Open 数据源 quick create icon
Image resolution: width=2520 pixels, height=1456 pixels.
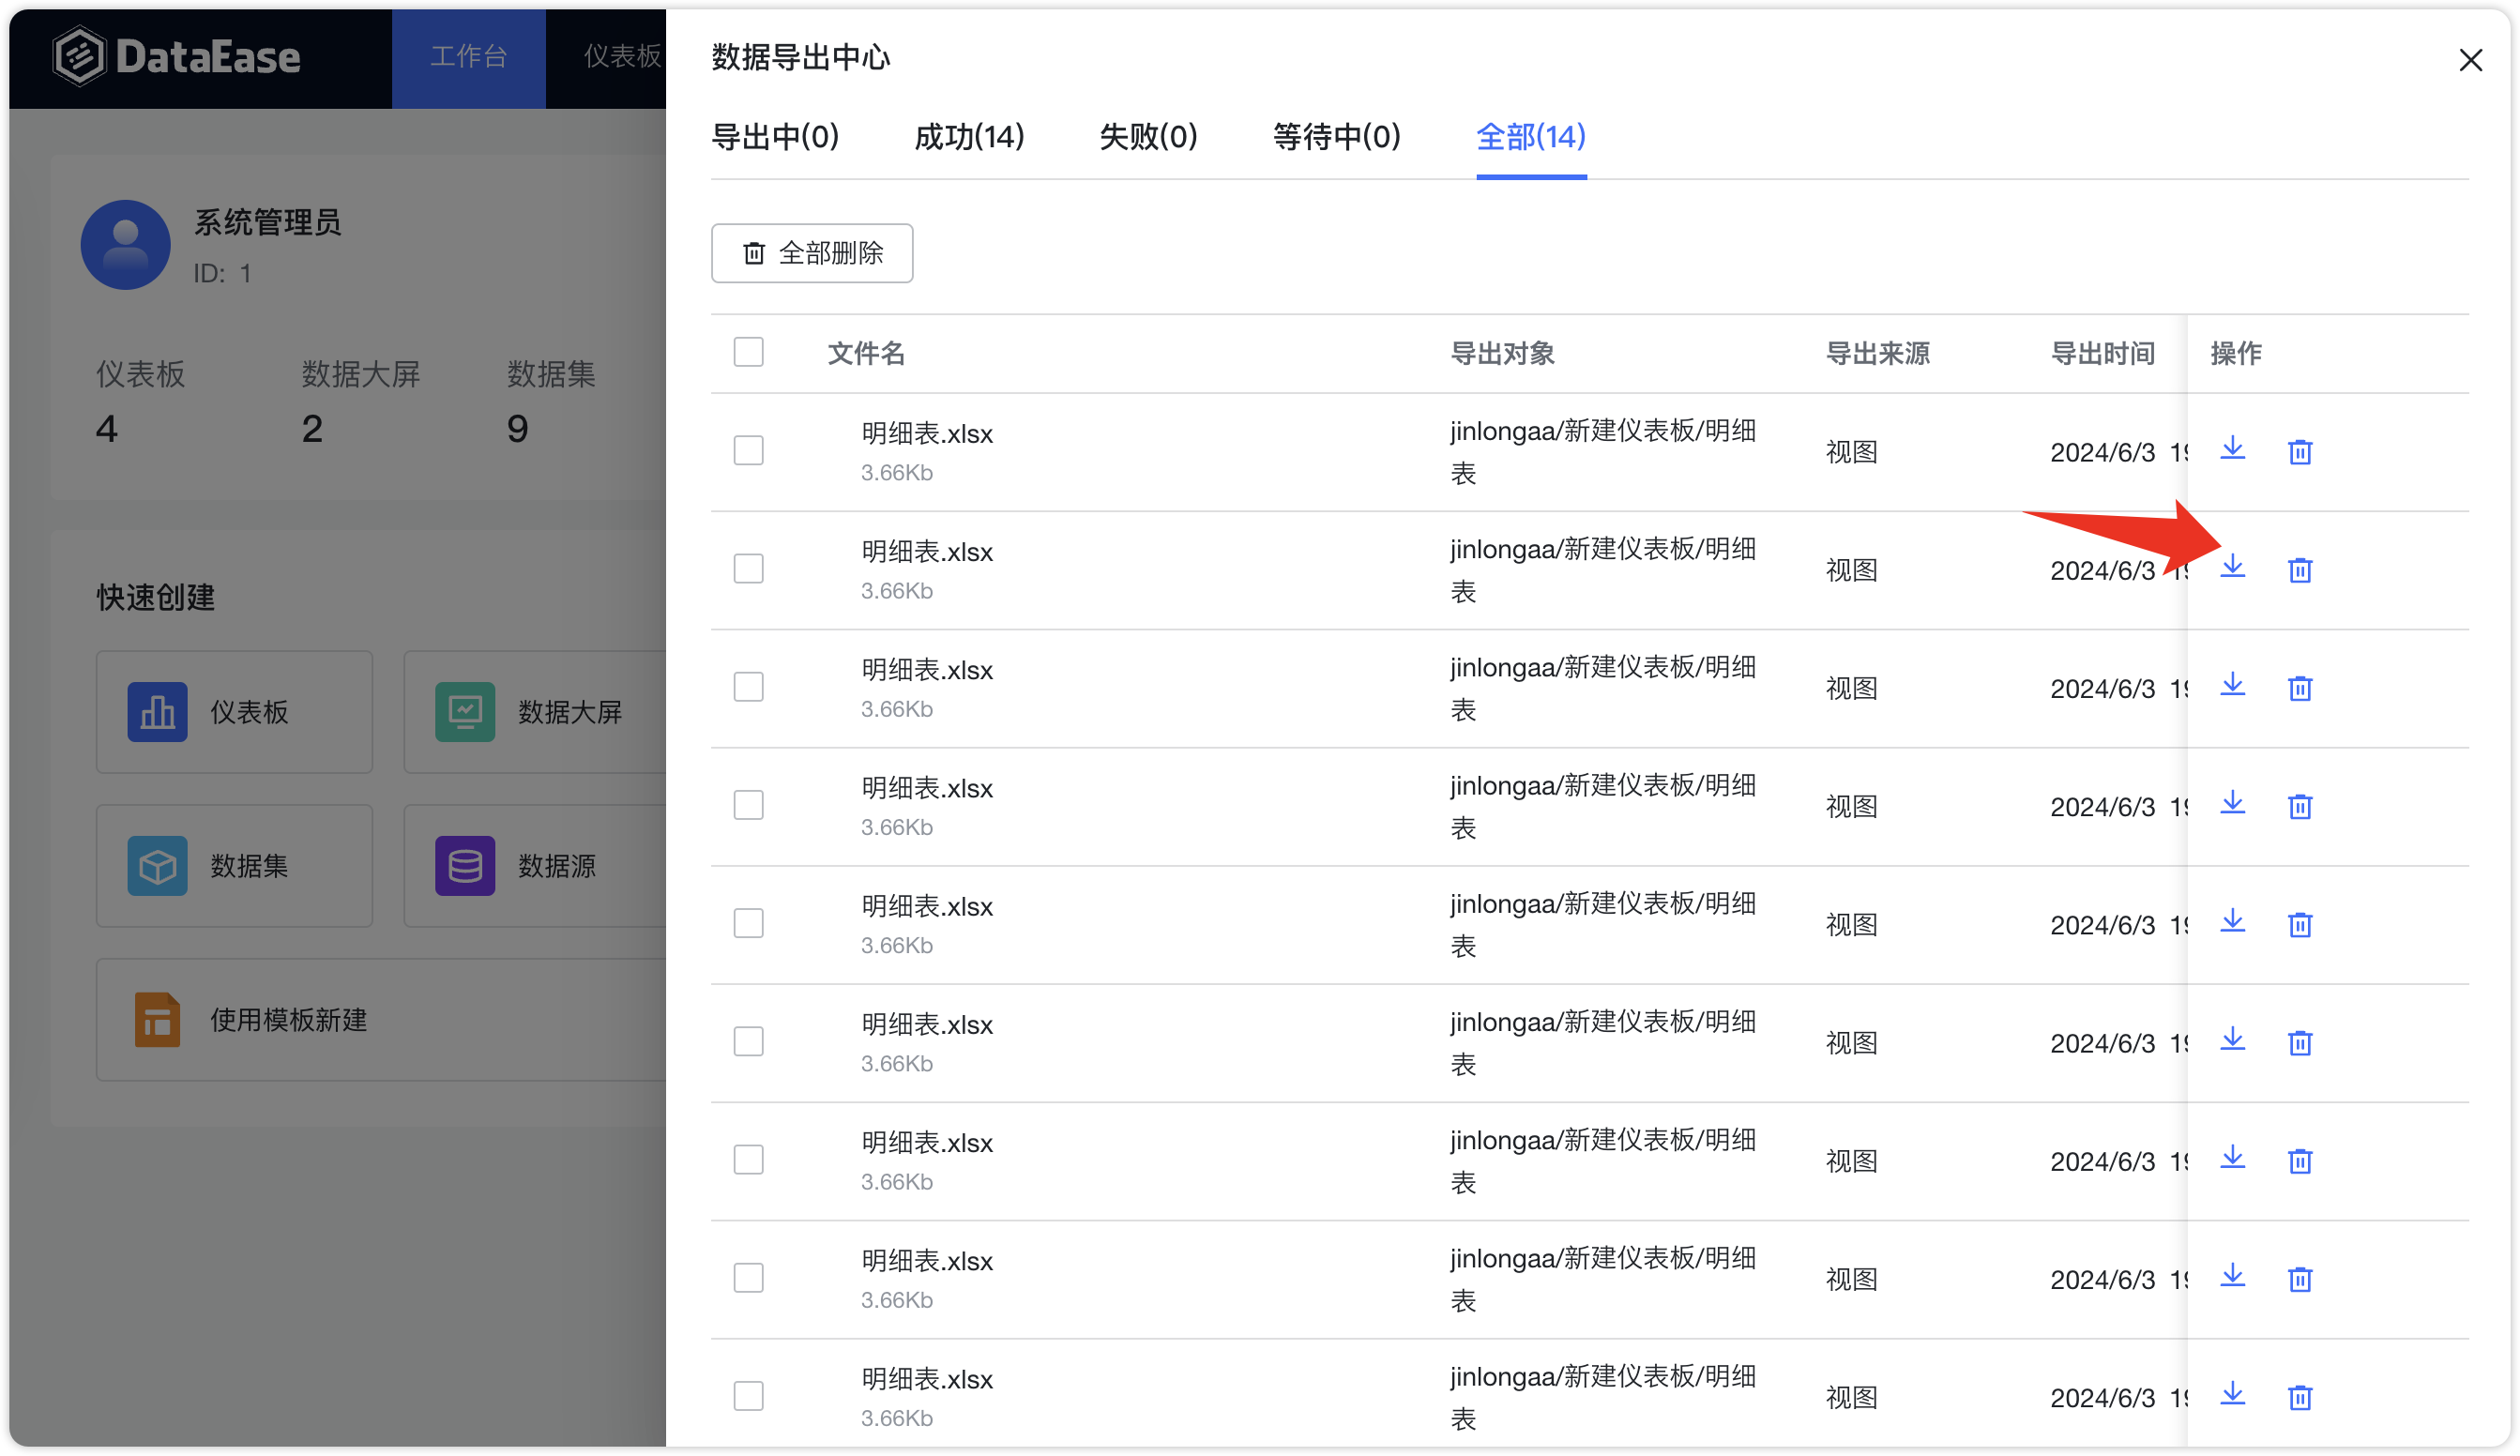(465, 865)
